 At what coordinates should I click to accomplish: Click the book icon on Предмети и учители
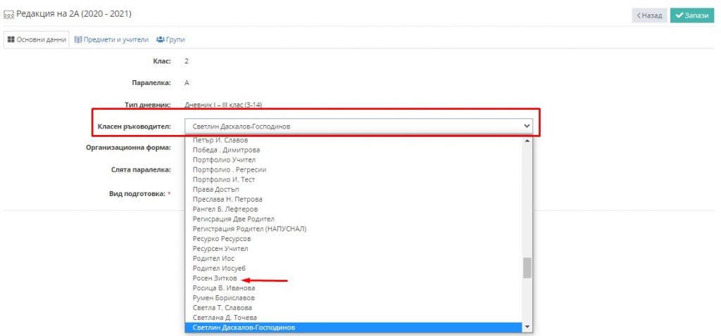[77, 39]
